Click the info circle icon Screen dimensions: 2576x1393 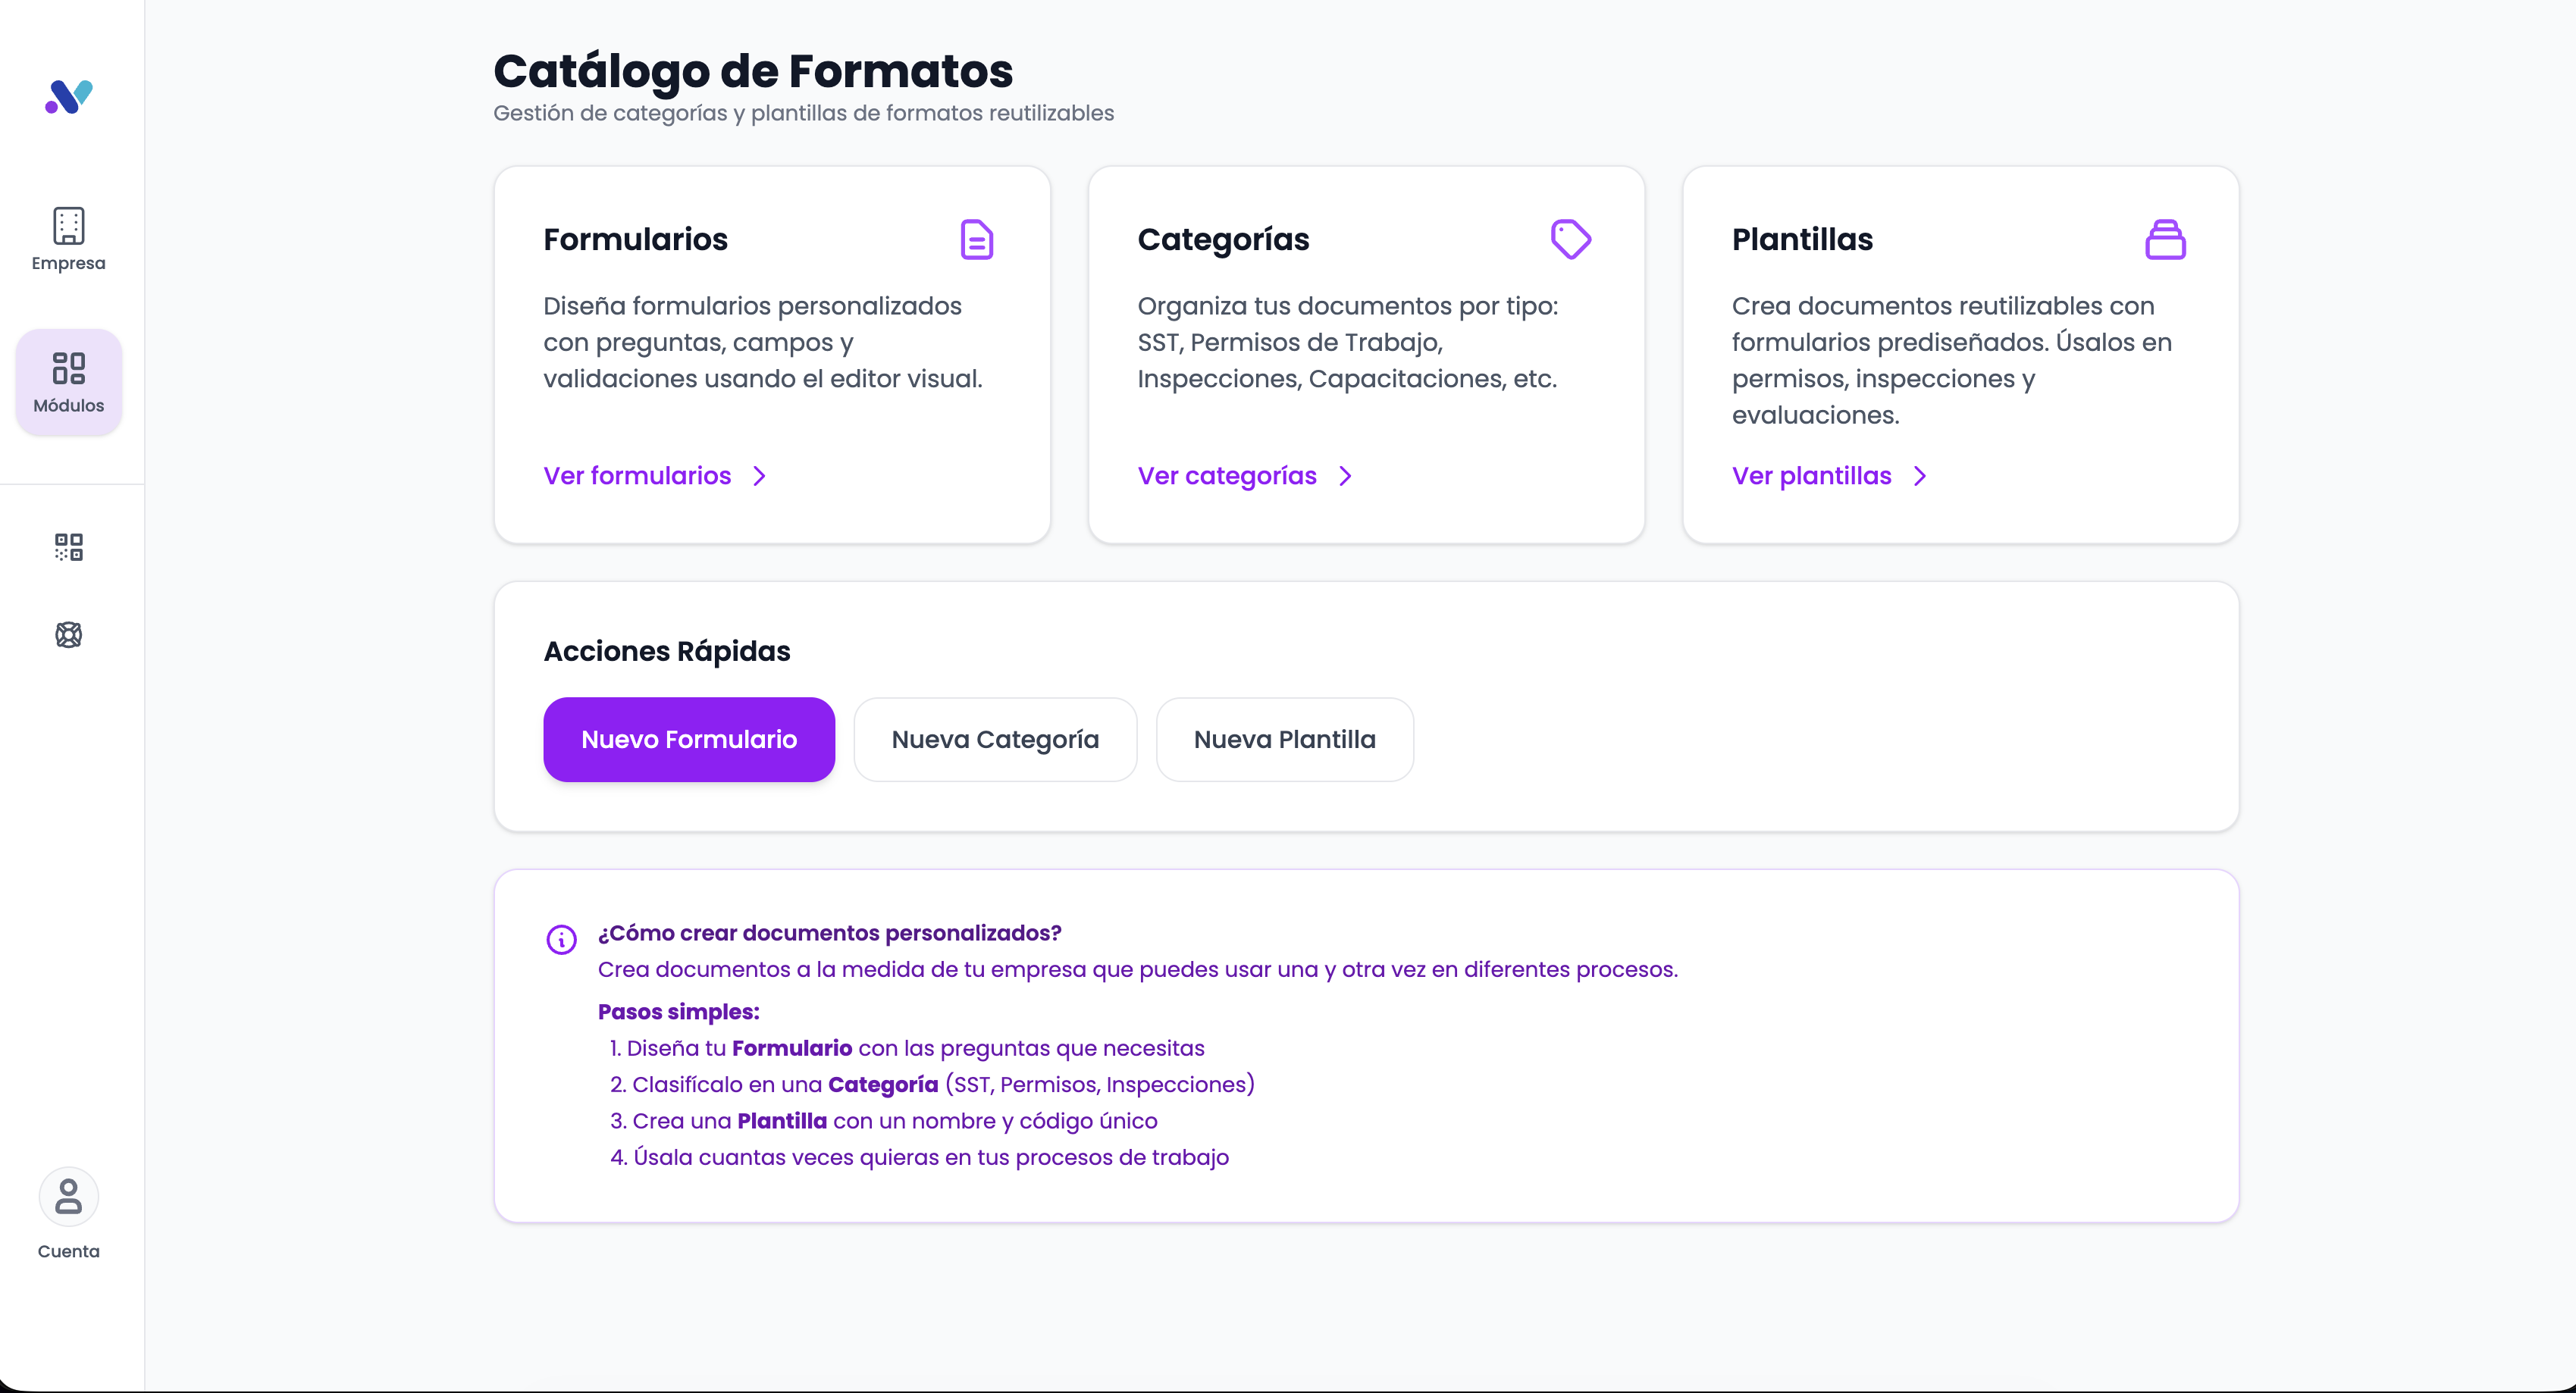(561, 940)
